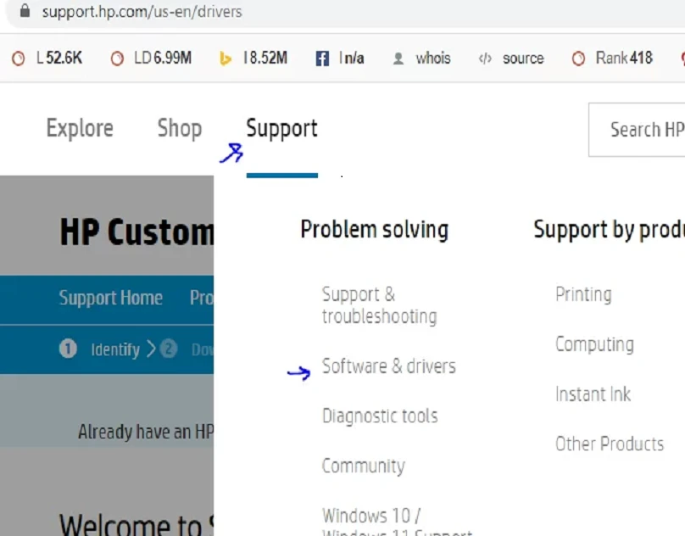Open Support & troubleshooting link
The image size is (685, 536).
379,305
